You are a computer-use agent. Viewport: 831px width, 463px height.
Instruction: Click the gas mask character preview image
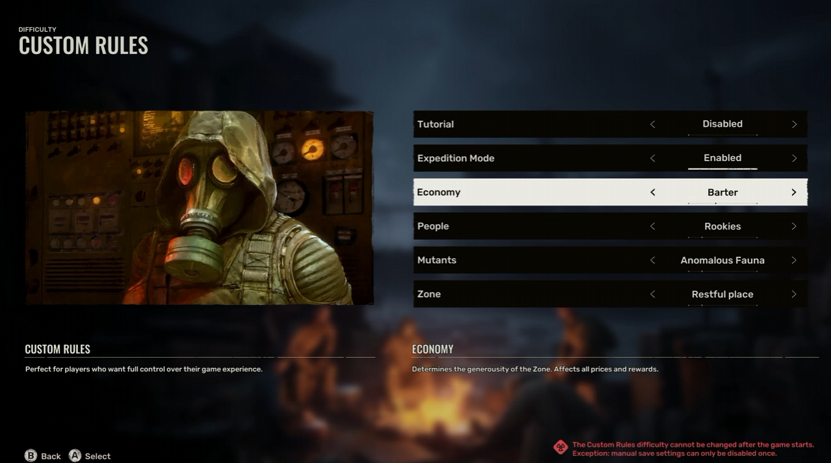point(200,207)
